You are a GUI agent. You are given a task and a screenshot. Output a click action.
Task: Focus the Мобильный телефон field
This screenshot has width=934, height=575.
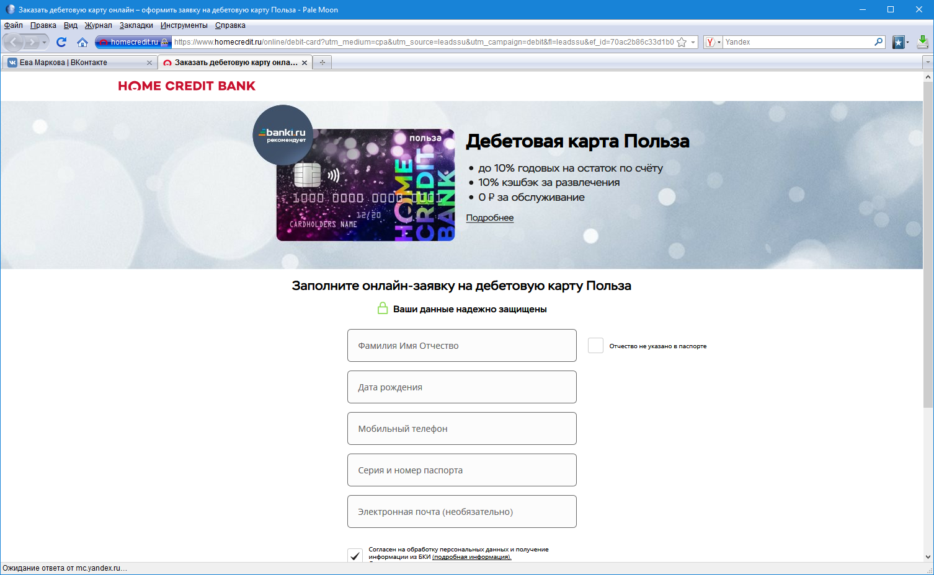462,429
